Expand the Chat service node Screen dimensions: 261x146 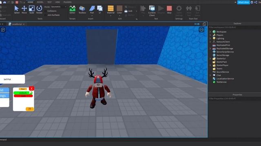coord(210,75)
